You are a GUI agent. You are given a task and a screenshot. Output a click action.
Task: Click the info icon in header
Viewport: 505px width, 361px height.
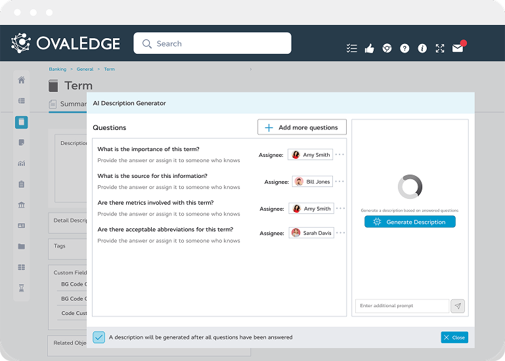coord(422,49)
